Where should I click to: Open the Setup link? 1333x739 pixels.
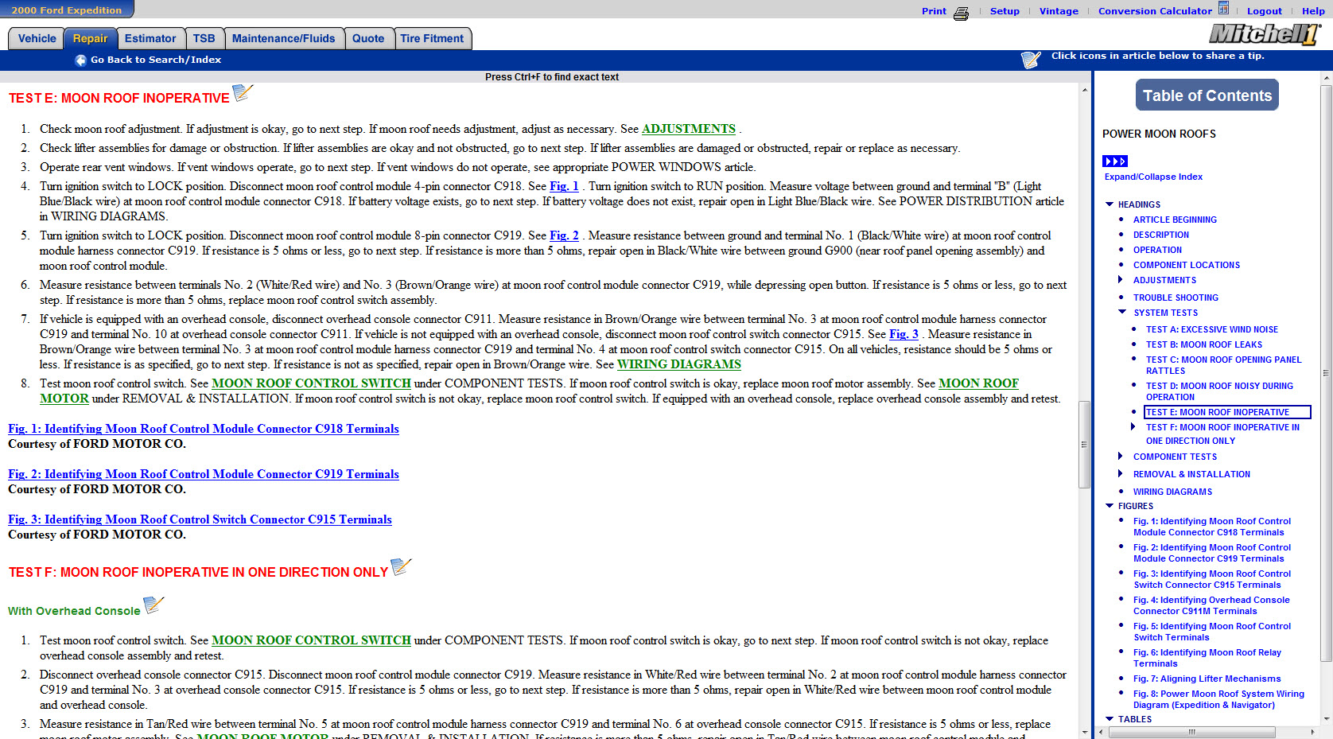(1005, 11)
